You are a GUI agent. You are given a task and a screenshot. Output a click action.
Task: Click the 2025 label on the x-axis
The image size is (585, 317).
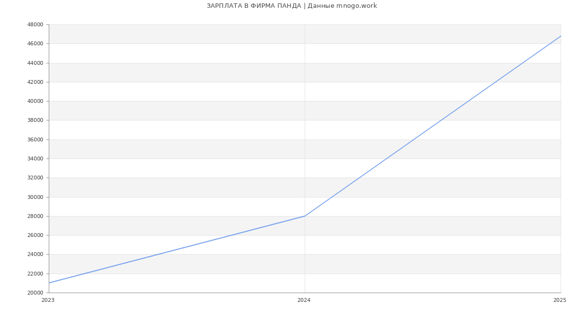pos(560,300)
